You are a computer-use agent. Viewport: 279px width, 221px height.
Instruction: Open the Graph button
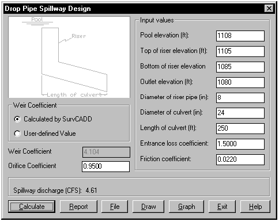pos(186,207)
